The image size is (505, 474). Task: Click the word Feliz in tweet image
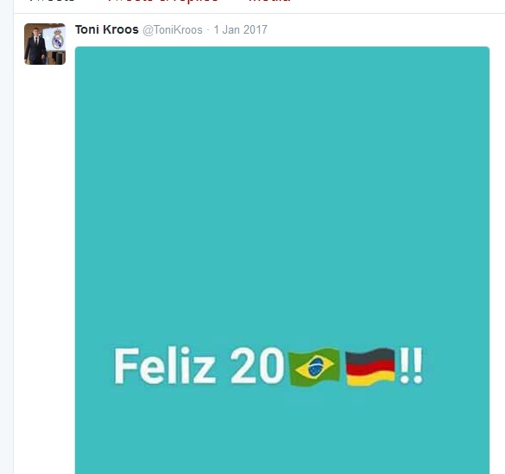pos(165,365)
